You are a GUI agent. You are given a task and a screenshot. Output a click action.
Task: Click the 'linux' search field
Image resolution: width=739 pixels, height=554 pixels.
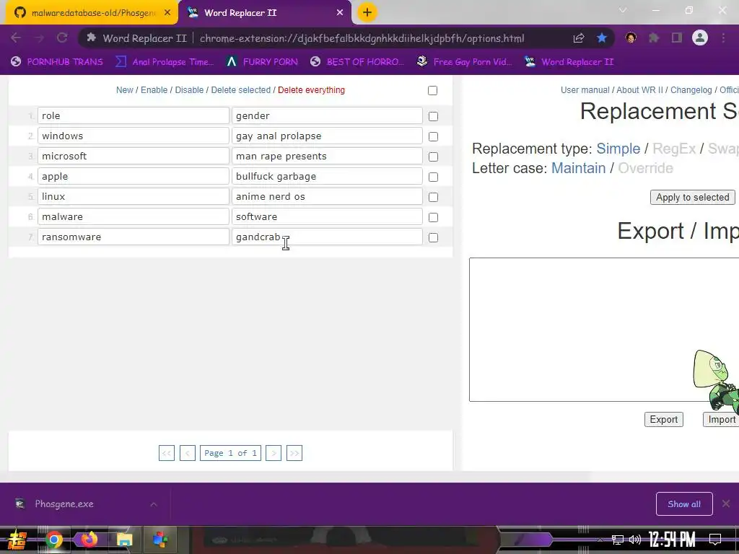134,196
